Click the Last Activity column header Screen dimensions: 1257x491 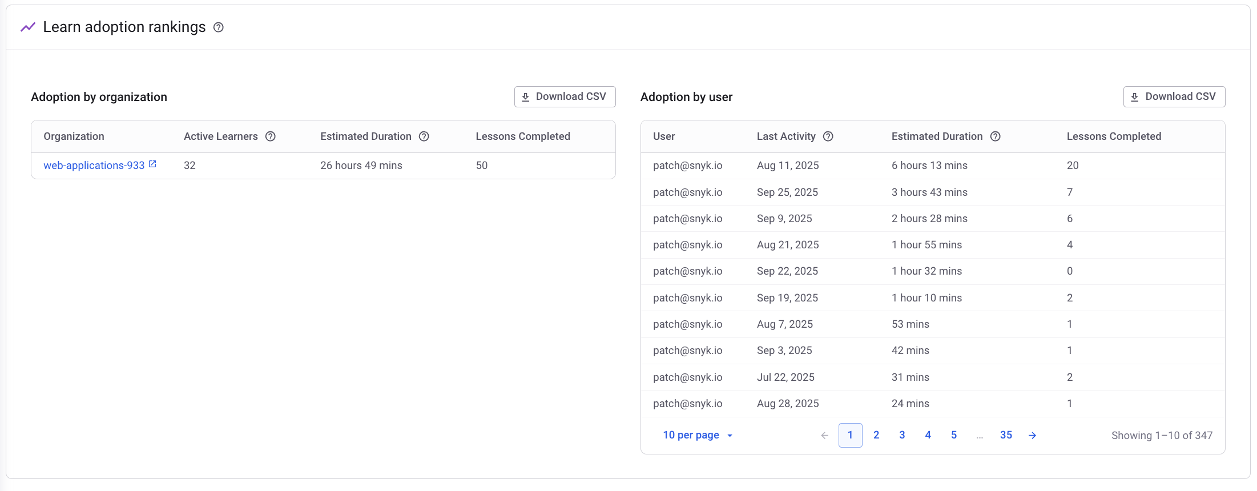click(786, 136)
